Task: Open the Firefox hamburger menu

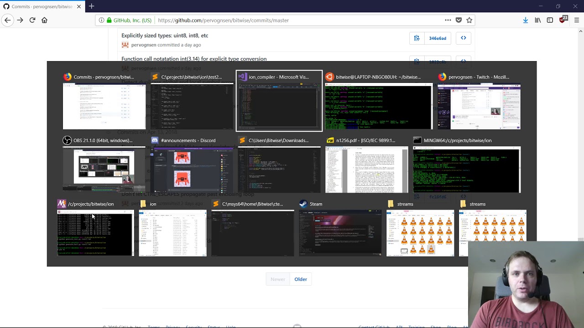Action: (x=577, y=20)
